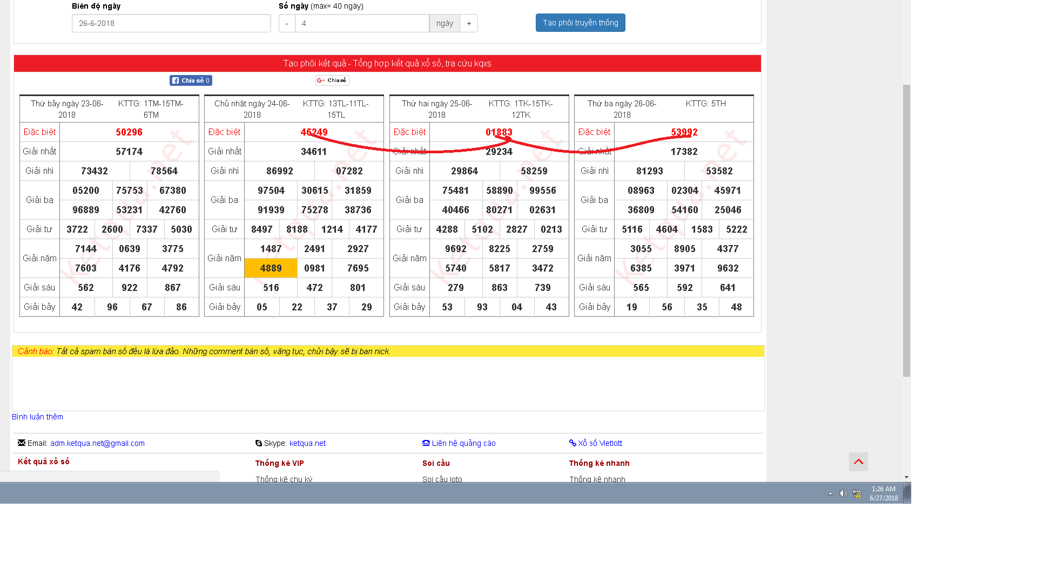Click the Skype icon in footer

coord(259,443)
